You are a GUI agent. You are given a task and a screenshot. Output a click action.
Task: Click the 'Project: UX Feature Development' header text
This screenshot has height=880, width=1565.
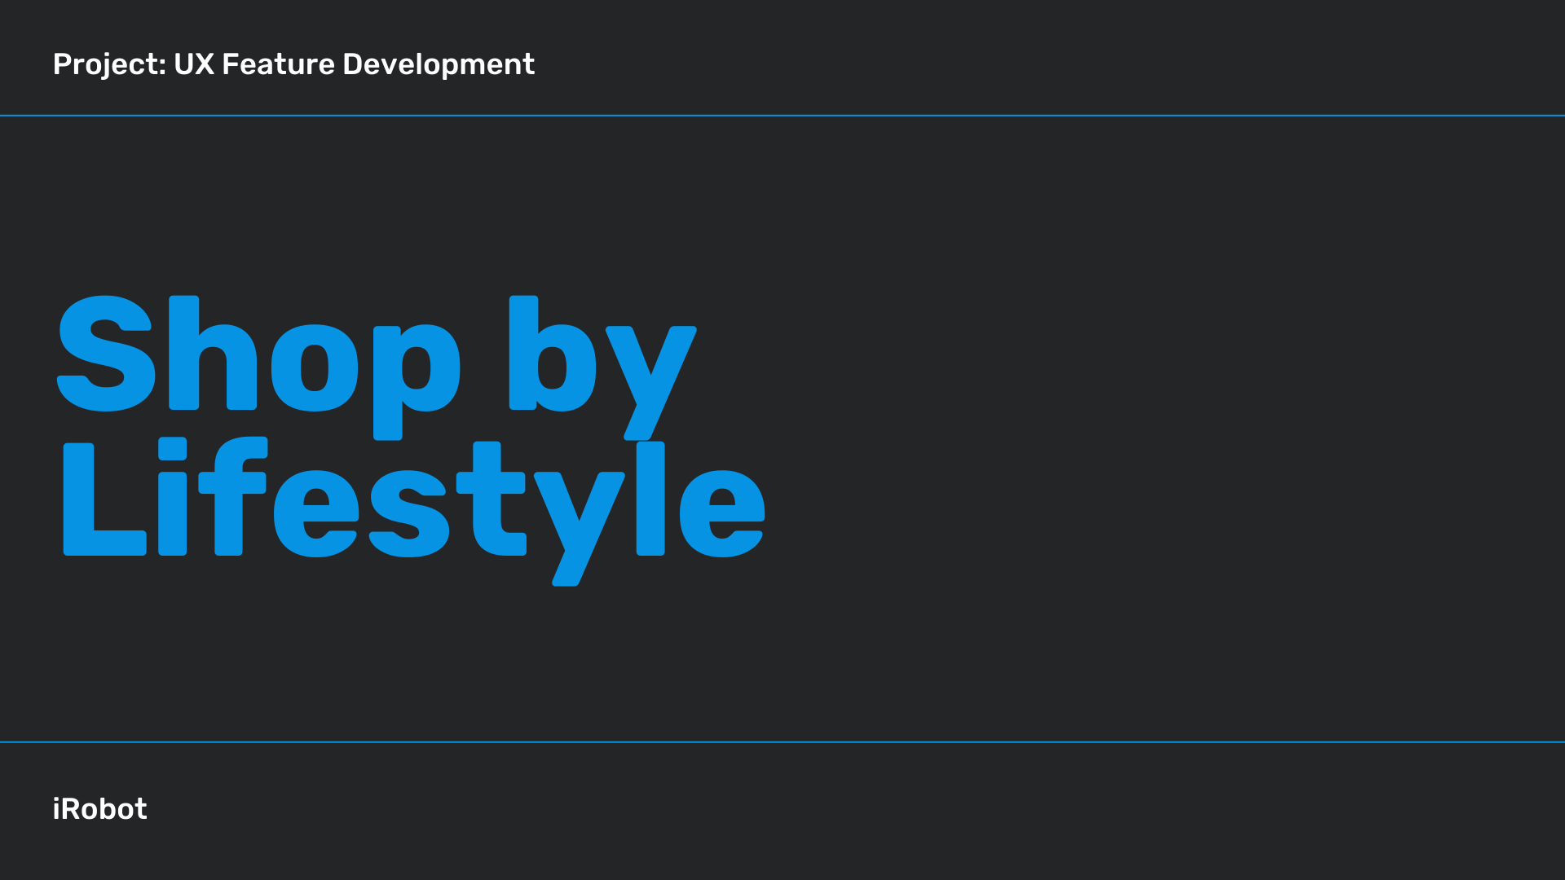pyautogui.click(x=293, y=64)
